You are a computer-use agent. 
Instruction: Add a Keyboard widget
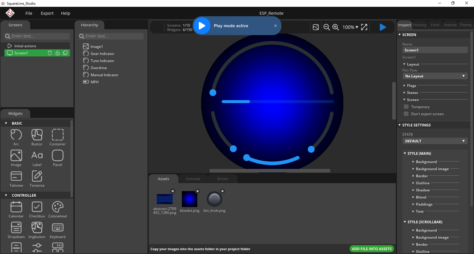click(58, 230)
